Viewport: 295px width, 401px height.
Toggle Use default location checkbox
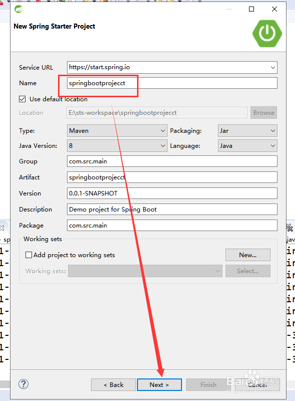coord(22,99)
